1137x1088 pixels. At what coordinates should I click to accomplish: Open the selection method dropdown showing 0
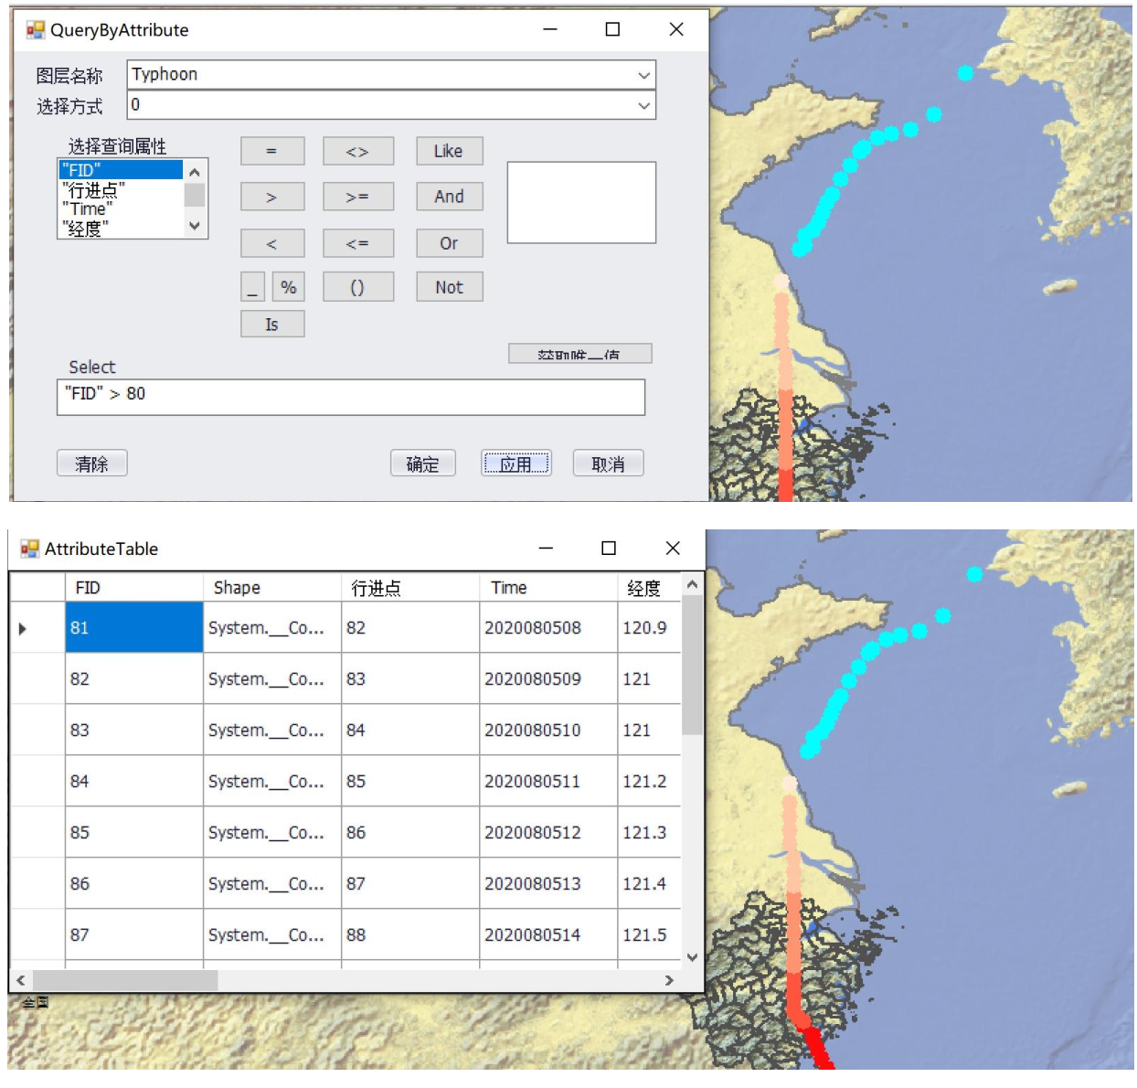[644, 105]
